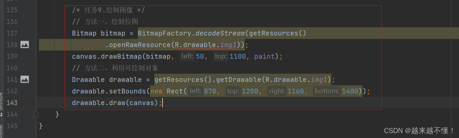Click line number 136 in the gutter

click(12, 22)
